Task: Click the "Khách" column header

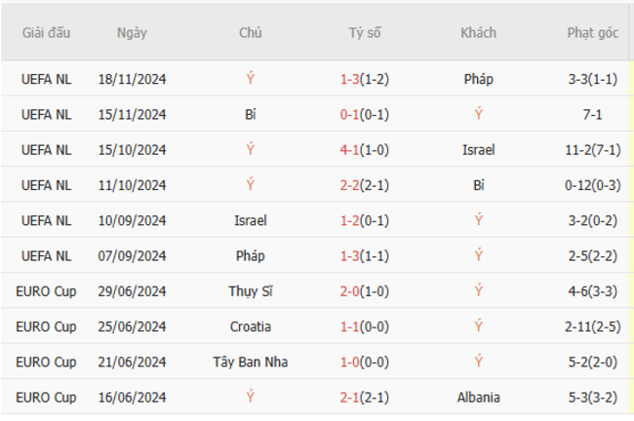Action: click(478, 32)
